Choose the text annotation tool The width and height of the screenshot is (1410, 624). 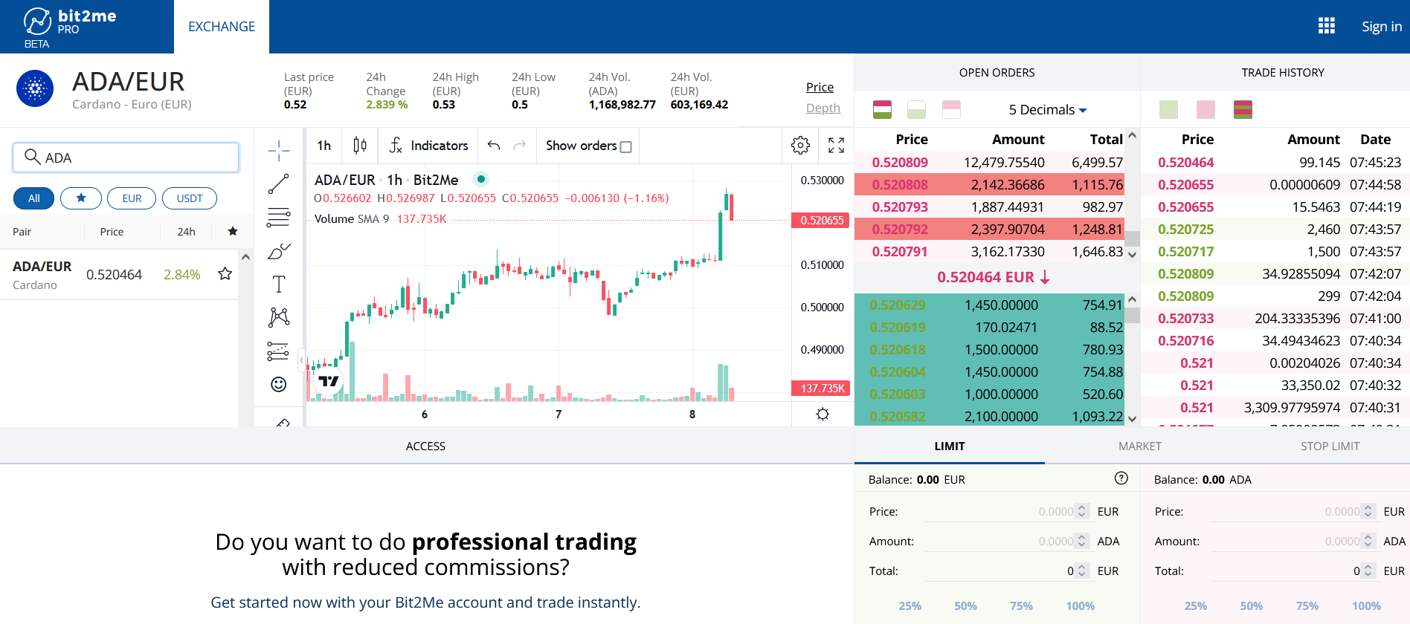[279, 284]
